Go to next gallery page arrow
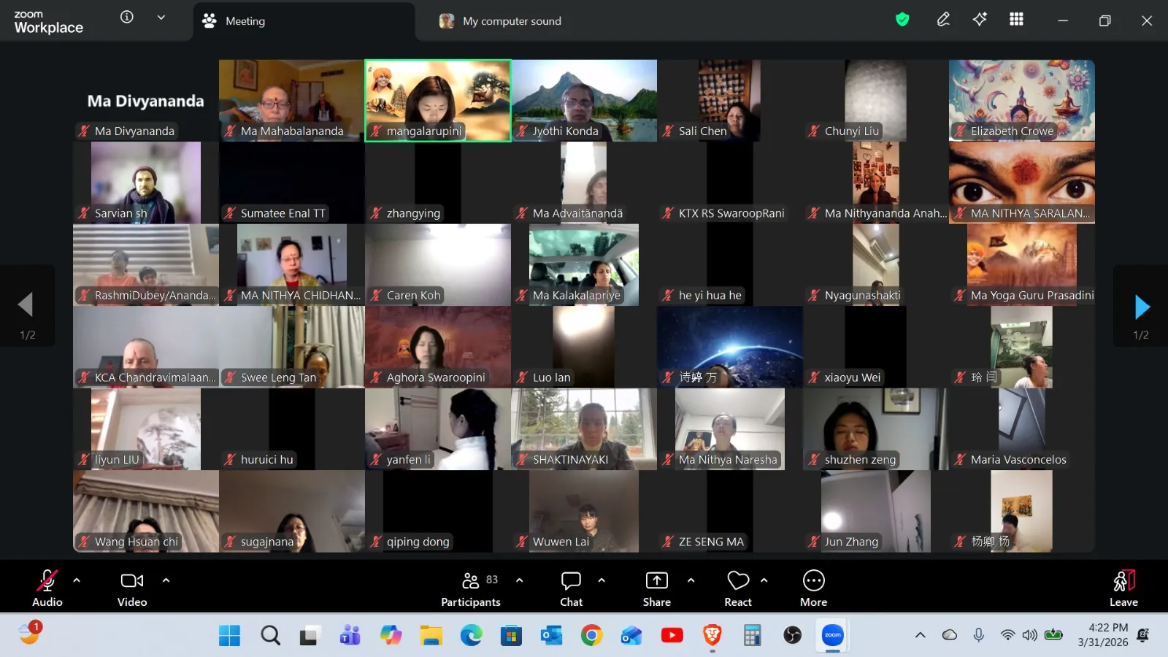This screenshot has height=657, width=1168. tap(1141, 307)
